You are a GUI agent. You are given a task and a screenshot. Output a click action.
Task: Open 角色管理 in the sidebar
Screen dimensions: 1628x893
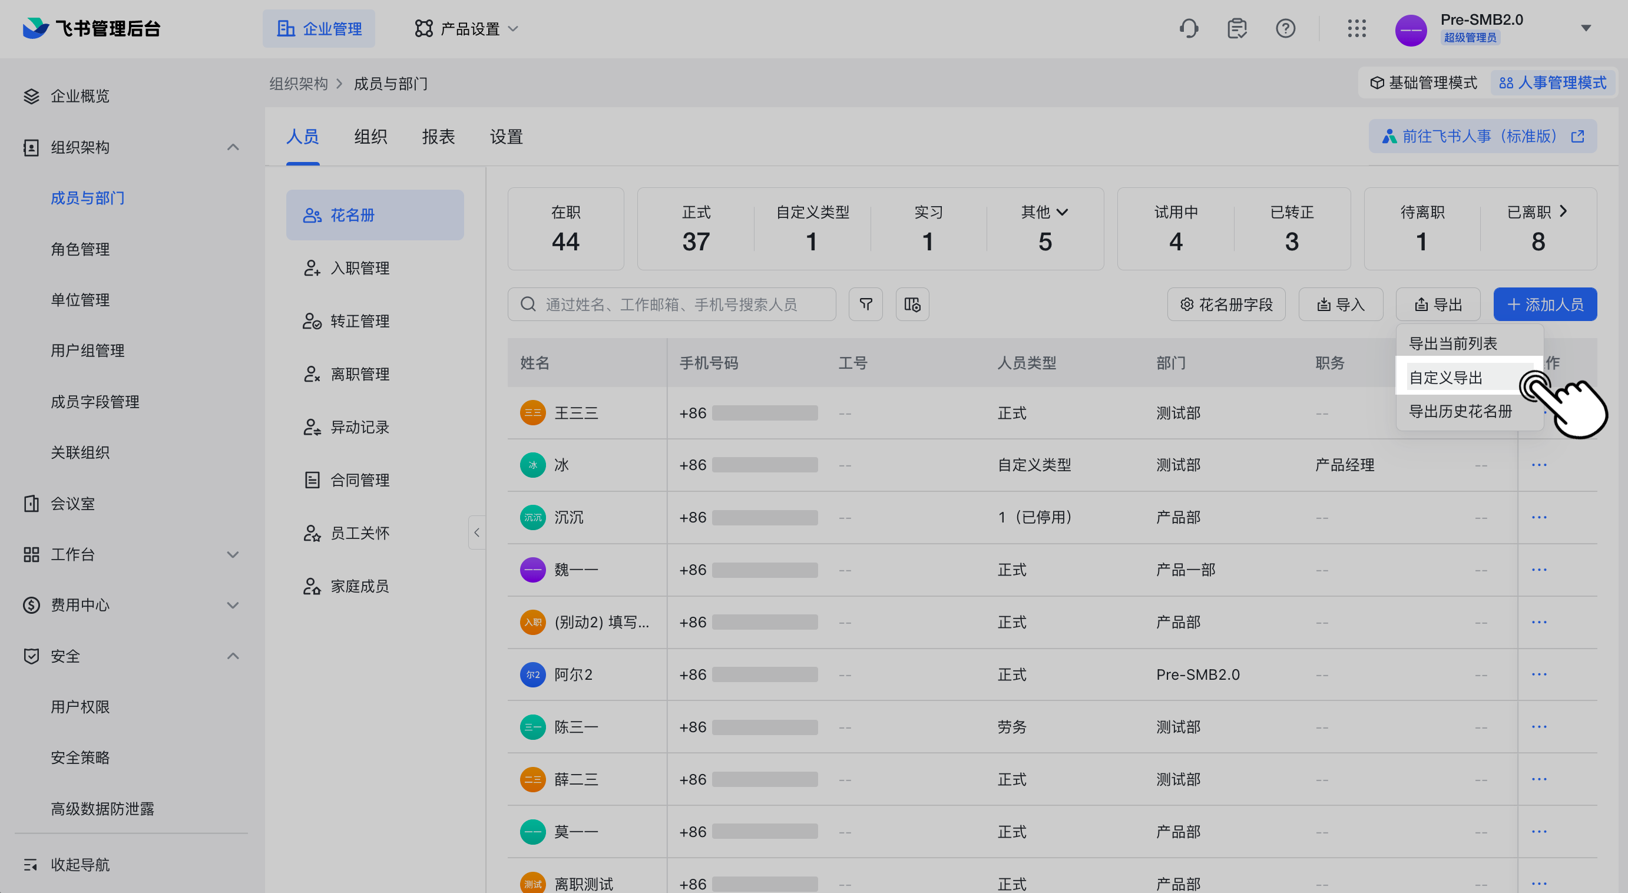click(x=80, y=249)
